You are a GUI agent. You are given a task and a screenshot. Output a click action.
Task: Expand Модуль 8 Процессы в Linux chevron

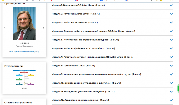point(171,66)
